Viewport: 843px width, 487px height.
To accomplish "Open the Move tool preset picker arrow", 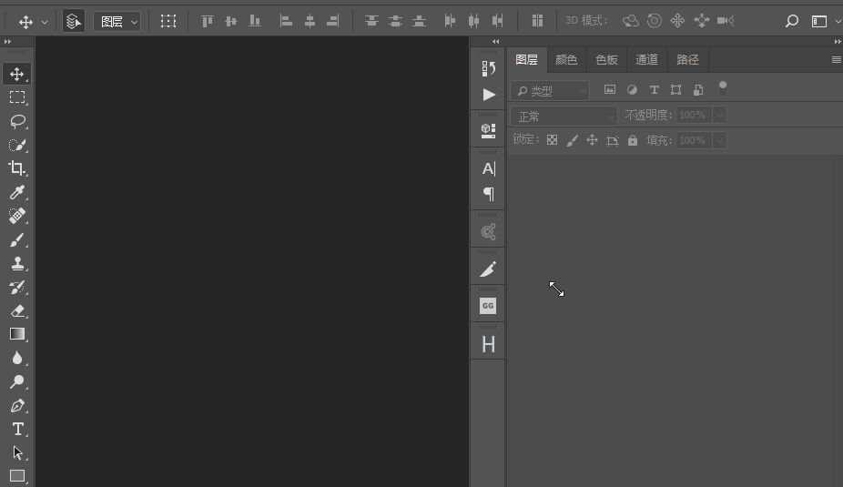I will (x=45, y=22).
